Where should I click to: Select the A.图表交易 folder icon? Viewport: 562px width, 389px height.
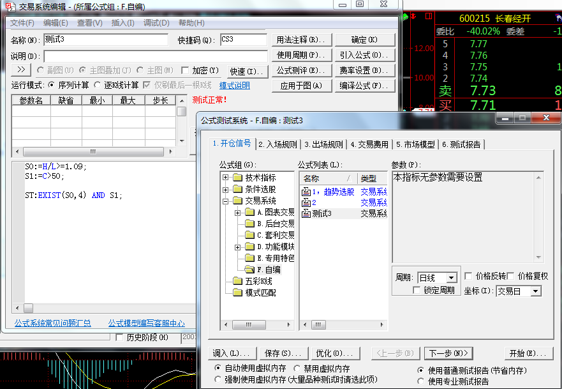click(249, 212)
